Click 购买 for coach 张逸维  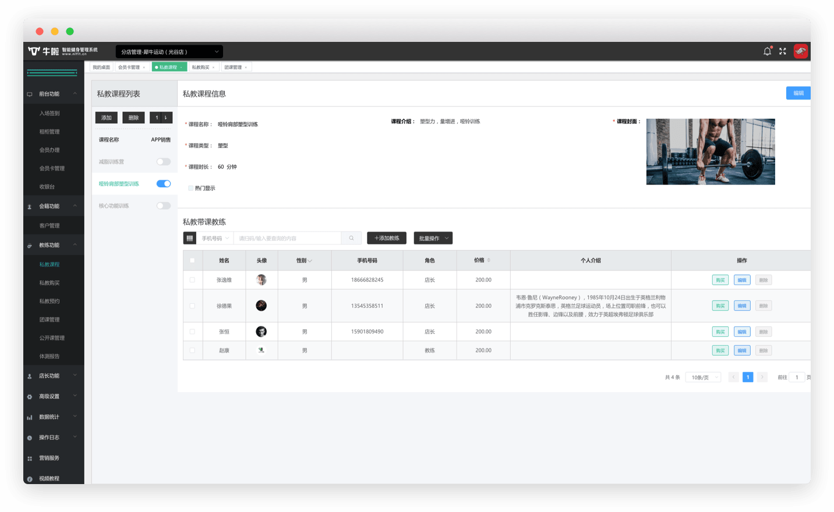(x=720, y=280)
